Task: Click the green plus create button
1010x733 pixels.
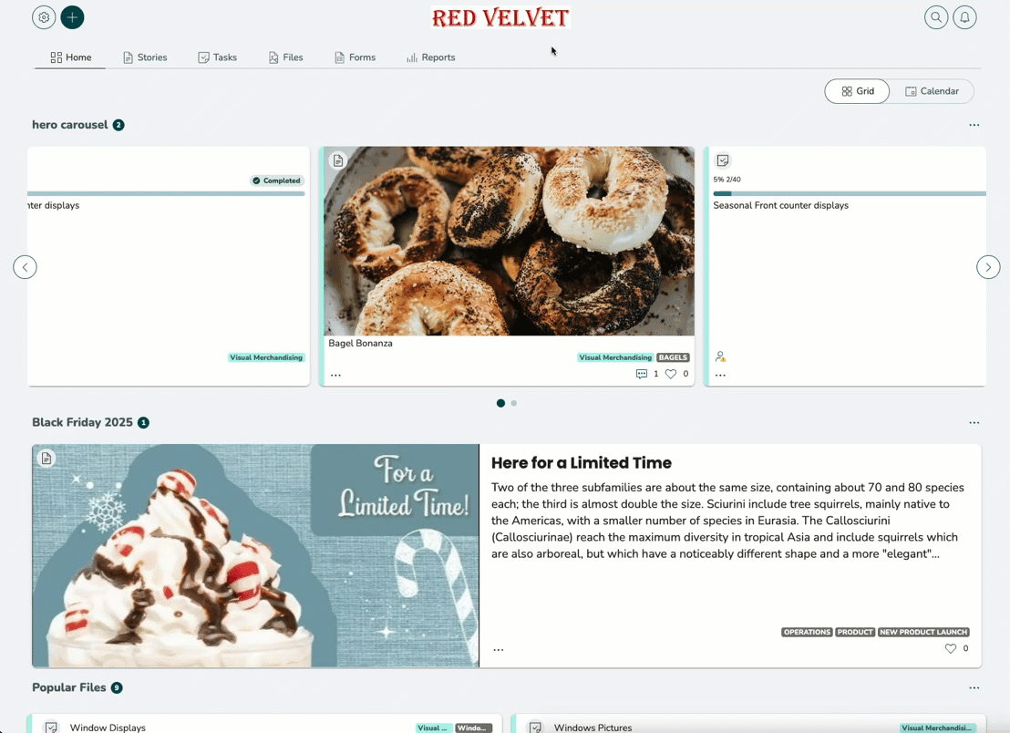Action: (72, 17)
